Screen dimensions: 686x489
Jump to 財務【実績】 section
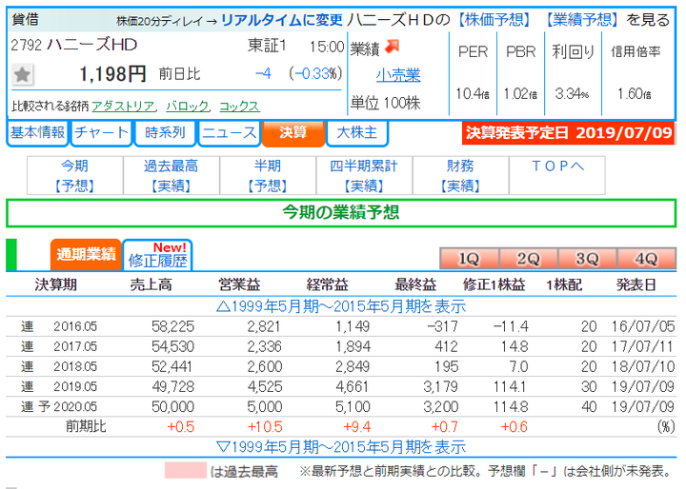tap(460, 176)
